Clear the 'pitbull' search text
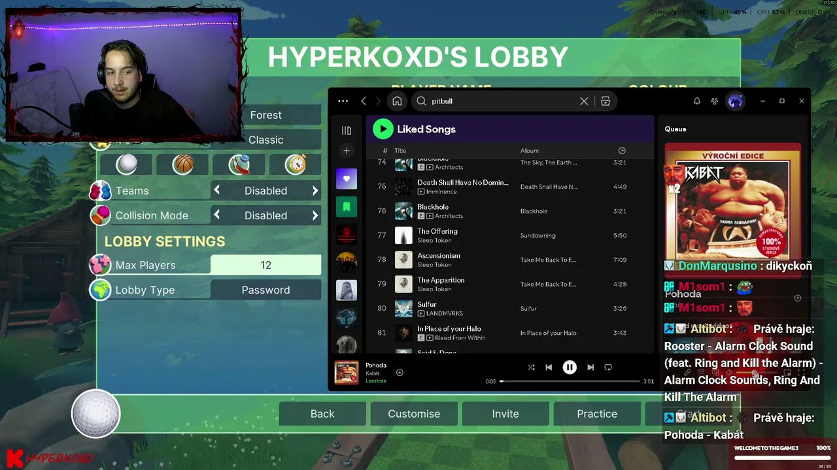 584,101
